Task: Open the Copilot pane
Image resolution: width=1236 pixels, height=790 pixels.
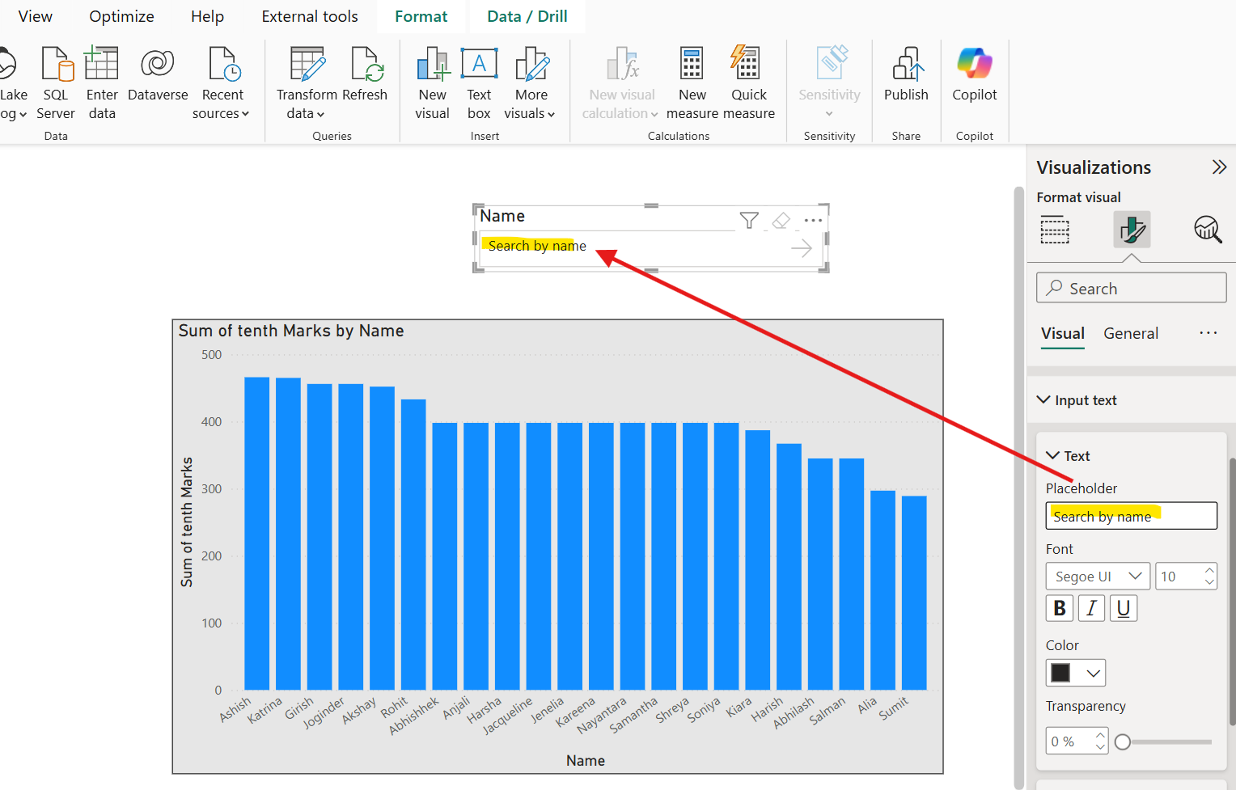Action: (x=974, y=73)
